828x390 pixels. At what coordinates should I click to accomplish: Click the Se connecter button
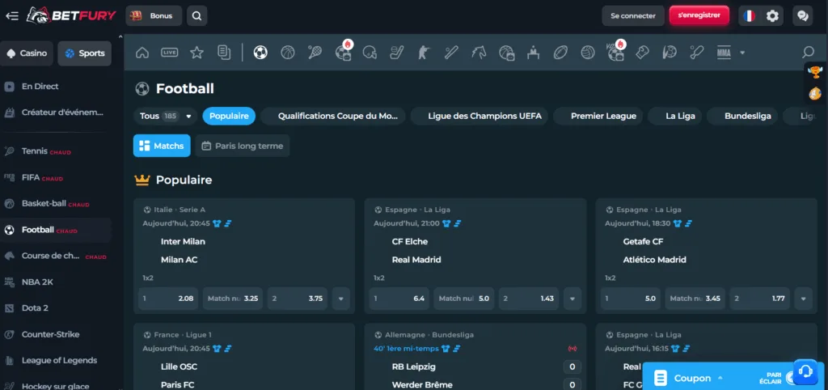coord(633,16)
